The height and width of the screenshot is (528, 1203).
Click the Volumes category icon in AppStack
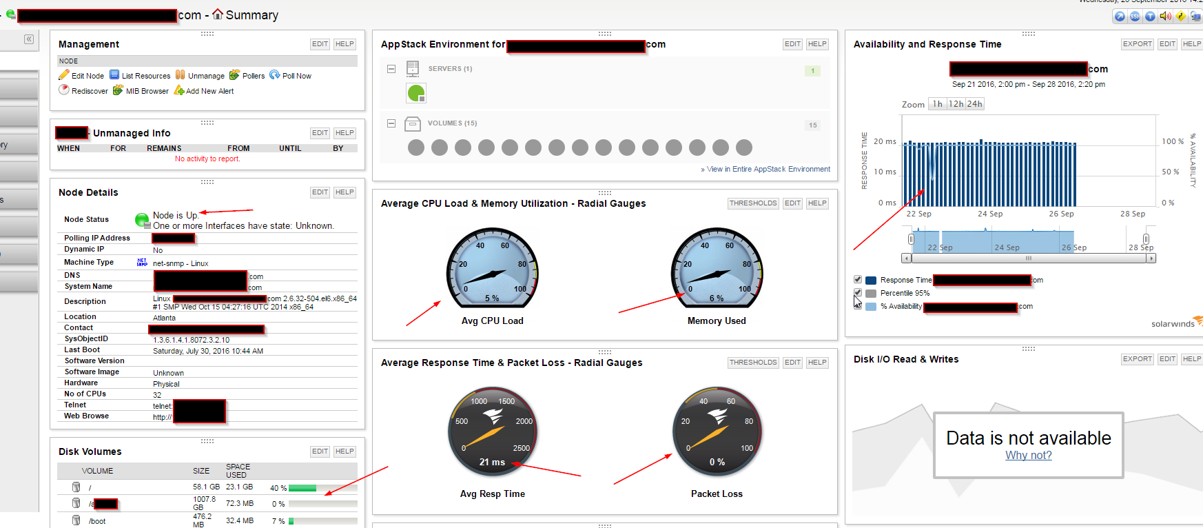coord(413,124)
